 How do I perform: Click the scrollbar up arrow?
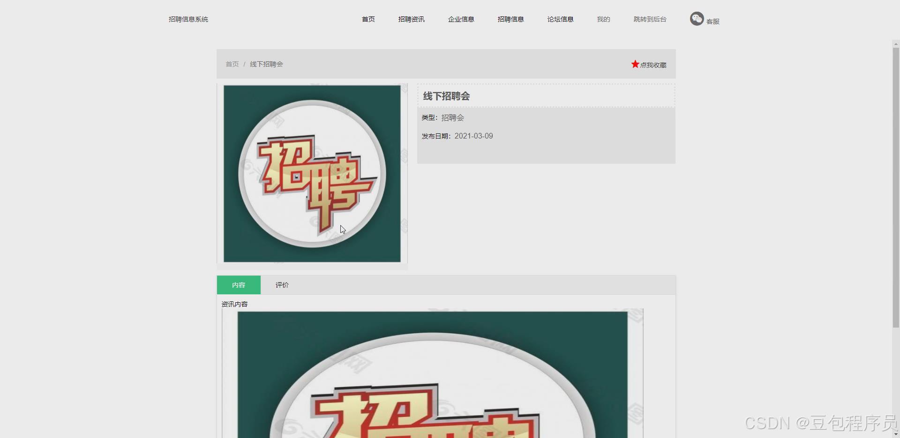pyautogui.click(x=896, y=44)
